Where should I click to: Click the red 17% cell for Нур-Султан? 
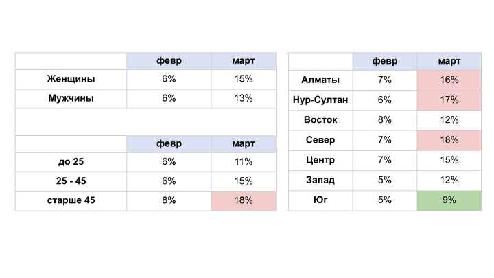[449, 100]
